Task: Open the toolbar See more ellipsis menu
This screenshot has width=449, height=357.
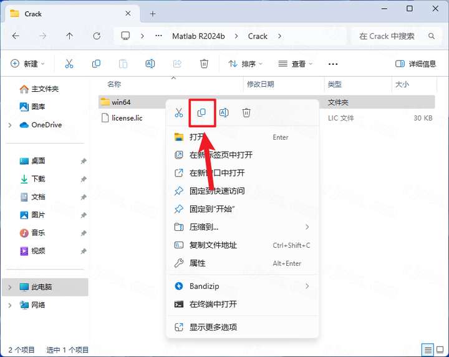Action: 333,64
